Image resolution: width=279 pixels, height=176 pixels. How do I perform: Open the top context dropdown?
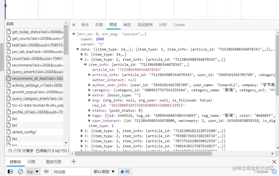tap(33, 172)
